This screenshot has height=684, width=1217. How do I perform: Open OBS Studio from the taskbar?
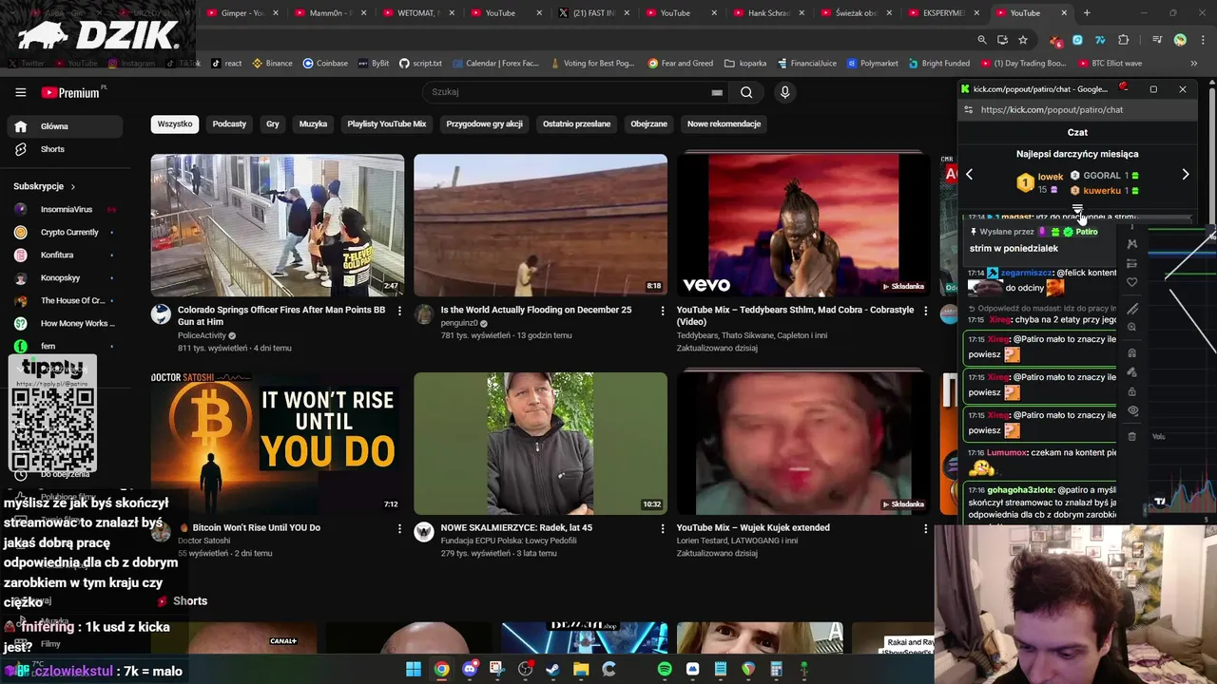click(525, 669)
